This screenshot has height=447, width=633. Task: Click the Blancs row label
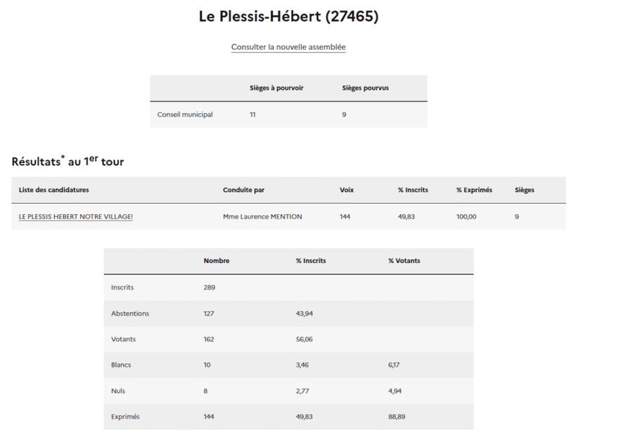(121, 365)
